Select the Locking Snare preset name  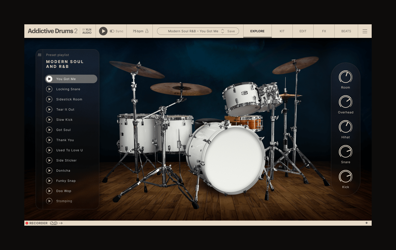(x=68, y=89)
